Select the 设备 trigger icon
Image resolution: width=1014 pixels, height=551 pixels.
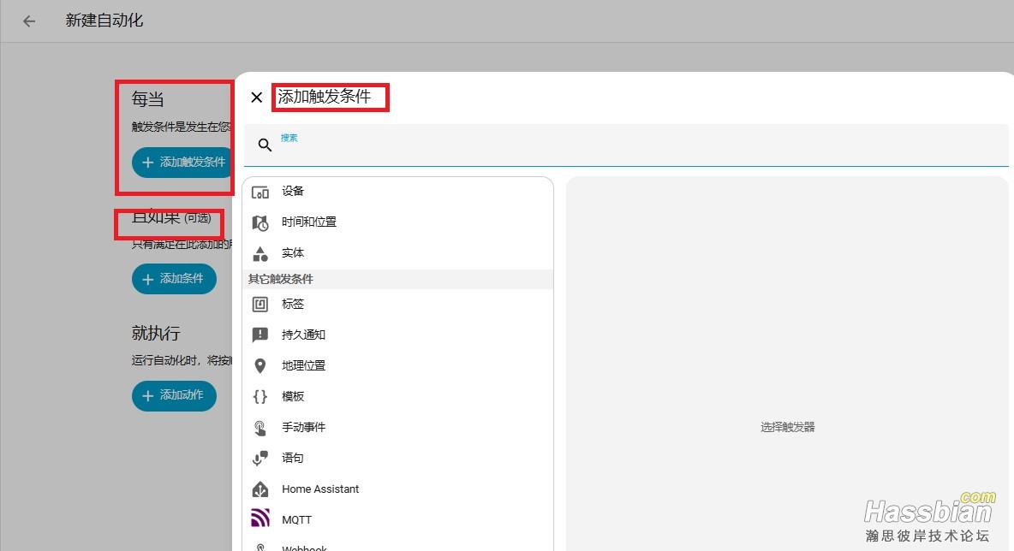pos(260,192)
